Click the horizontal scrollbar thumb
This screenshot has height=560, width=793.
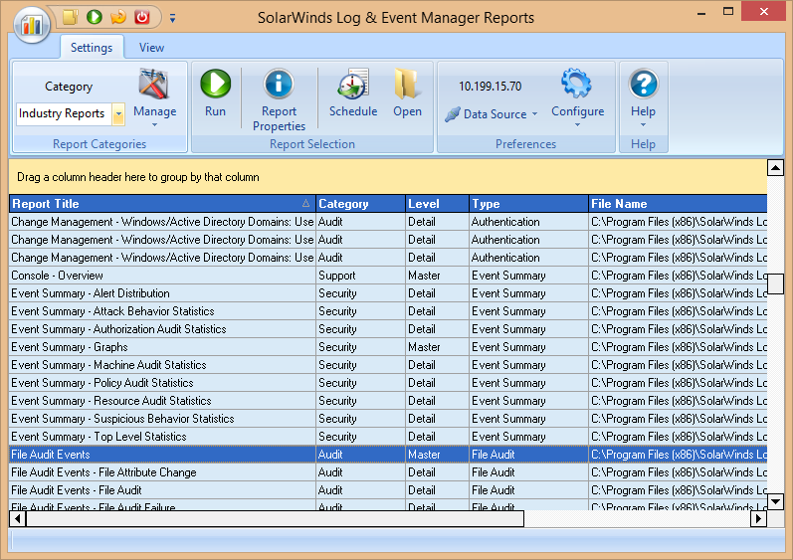(x=276, y=518)
